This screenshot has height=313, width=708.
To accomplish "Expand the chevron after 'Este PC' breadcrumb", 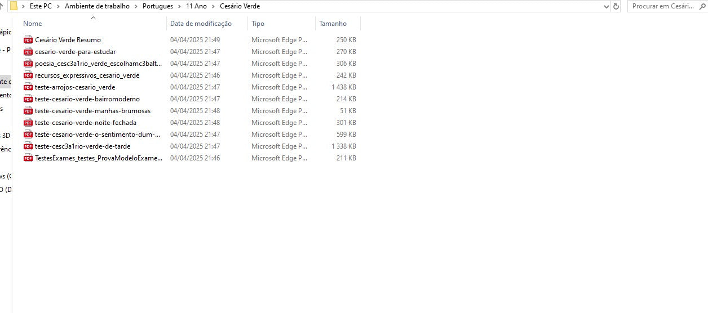I will click(58, 6).
